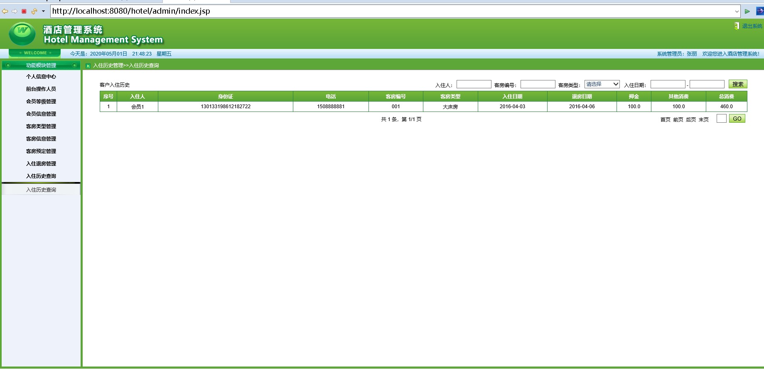Refresh the page using the reload icon

[34, 11]
